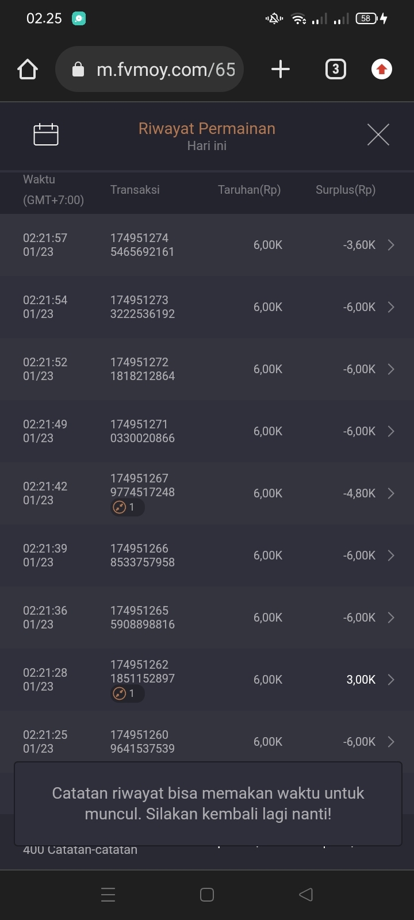The image size is (414, 920).
Task: Expand chevron for the 3,00K surplus row
Action: tap(391, 680)
